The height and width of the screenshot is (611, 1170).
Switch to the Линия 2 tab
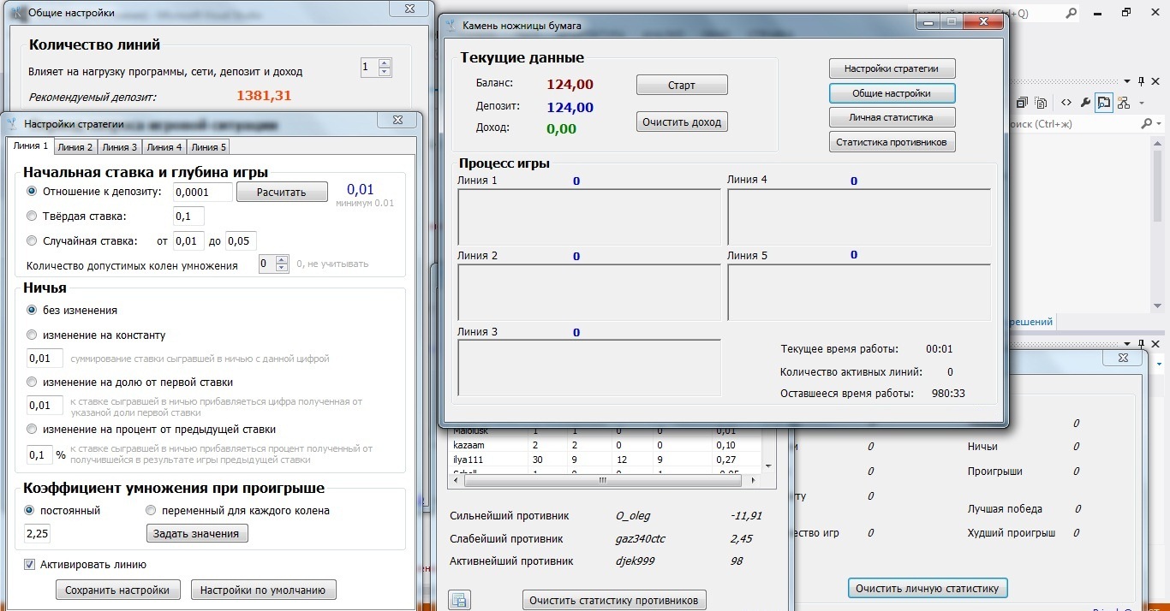(x=75, y=147)
